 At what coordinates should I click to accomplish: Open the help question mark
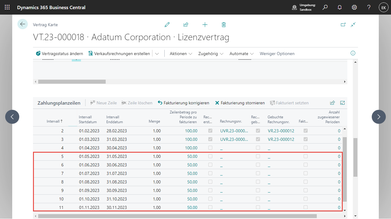click(369, 7)
